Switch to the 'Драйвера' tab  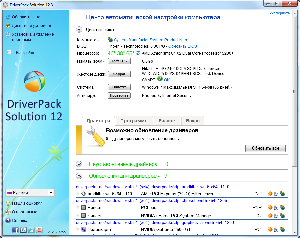98,121
